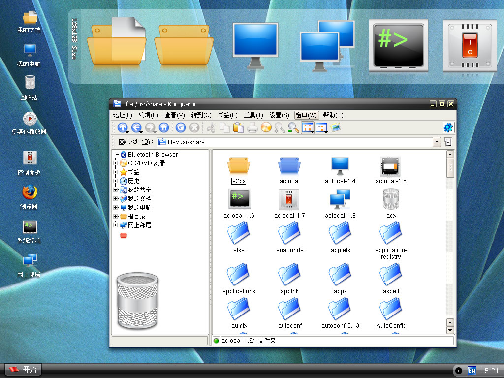Select the a2ps folder
504x378 pixels.
239,170
